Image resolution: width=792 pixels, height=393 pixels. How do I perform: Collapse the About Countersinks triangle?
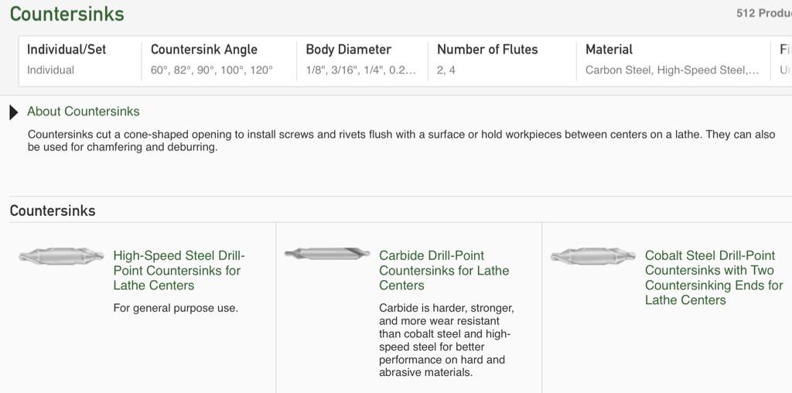14,112
